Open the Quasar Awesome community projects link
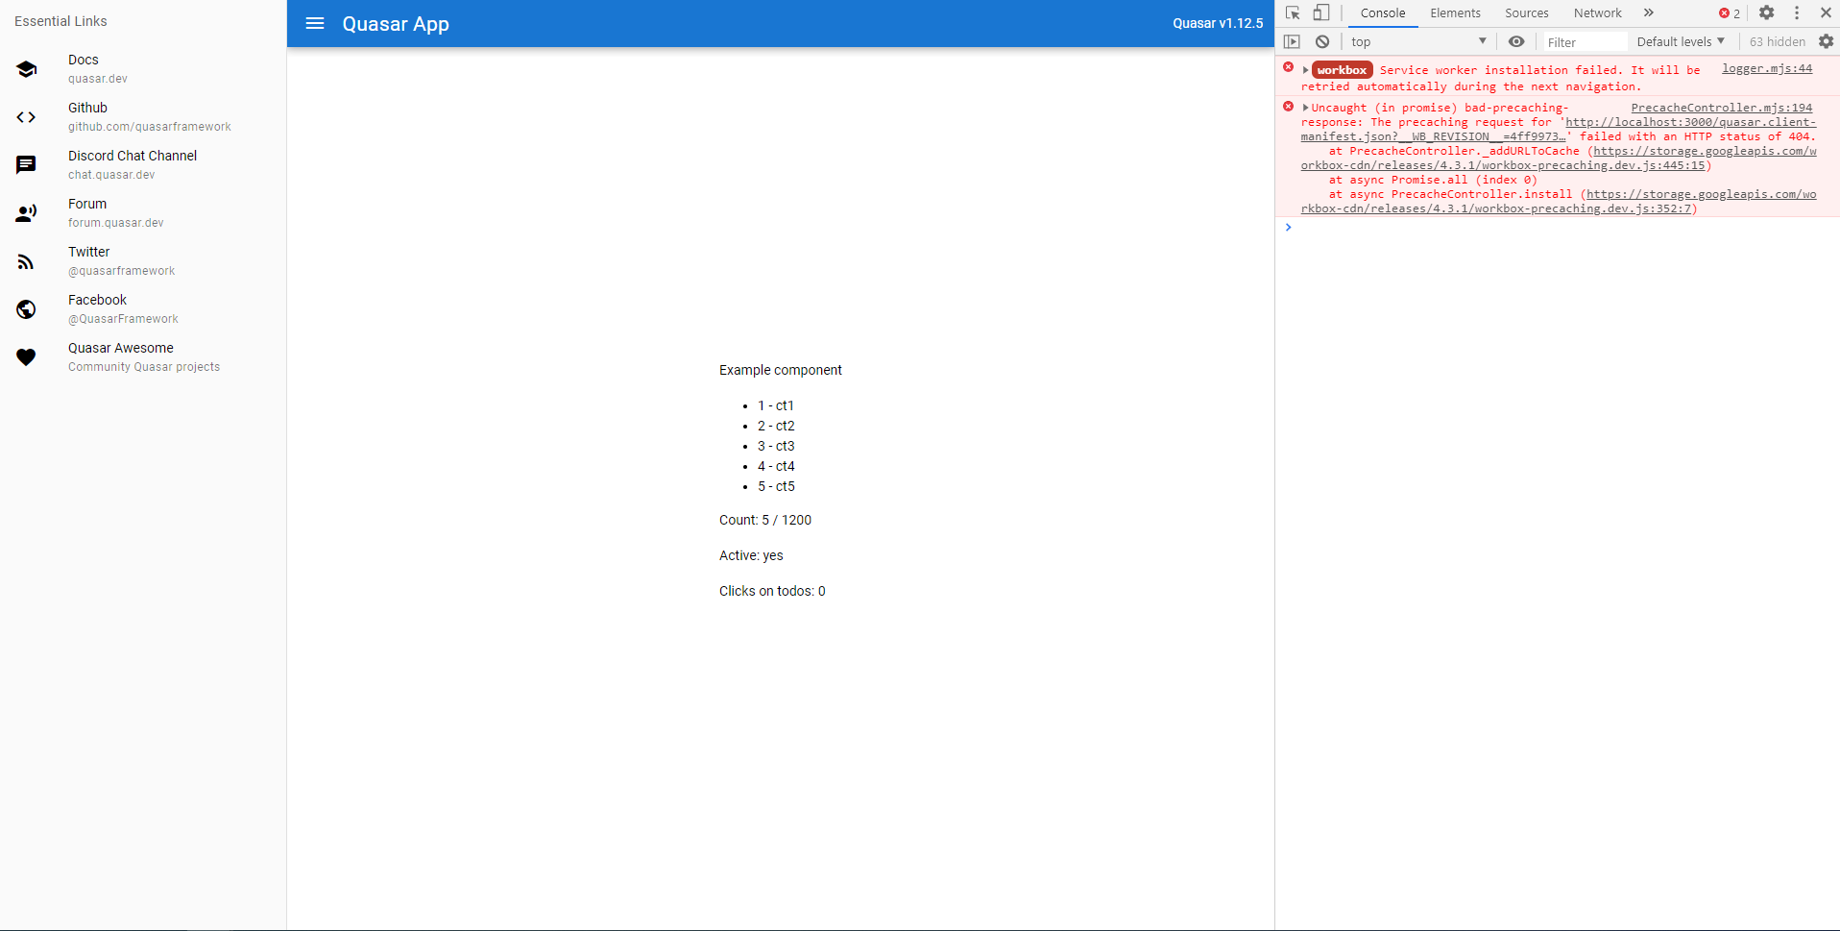1840x931 pixels. pyautogui.click(x=143, y=357)
